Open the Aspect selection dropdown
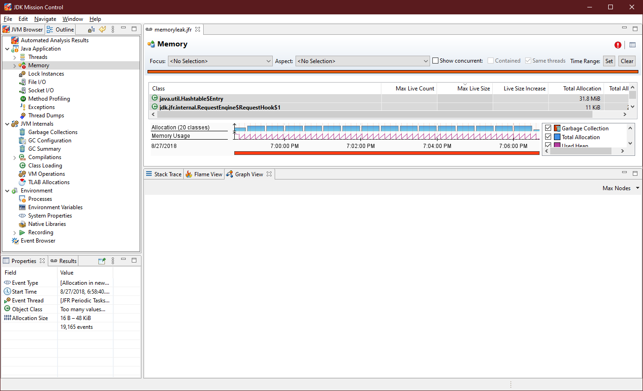 363,61
